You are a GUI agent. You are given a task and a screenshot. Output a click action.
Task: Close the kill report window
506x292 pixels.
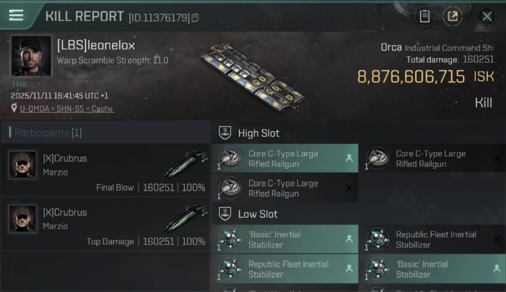[x=487, y=16]
